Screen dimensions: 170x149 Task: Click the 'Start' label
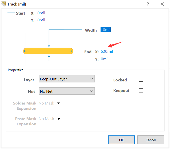(21, 13)
